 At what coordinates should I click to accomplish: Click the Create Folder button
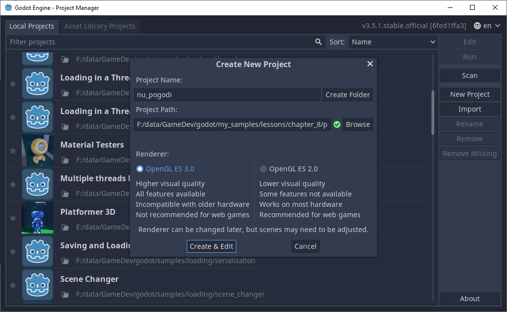[347, 95]
